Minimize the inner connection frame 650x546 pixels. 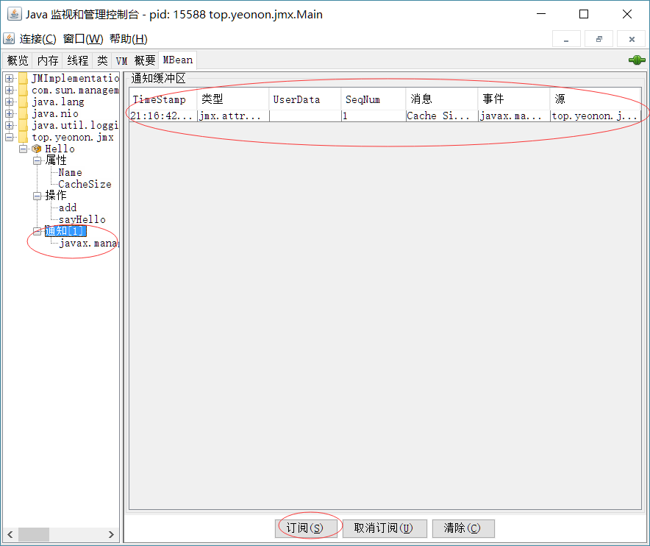tap(566, 39)
